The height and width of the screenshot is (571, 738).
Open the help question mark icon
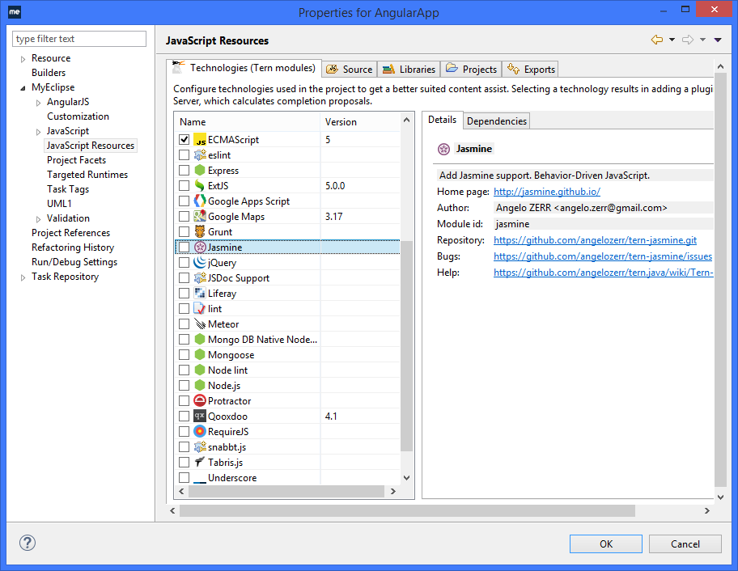point(27,544)
